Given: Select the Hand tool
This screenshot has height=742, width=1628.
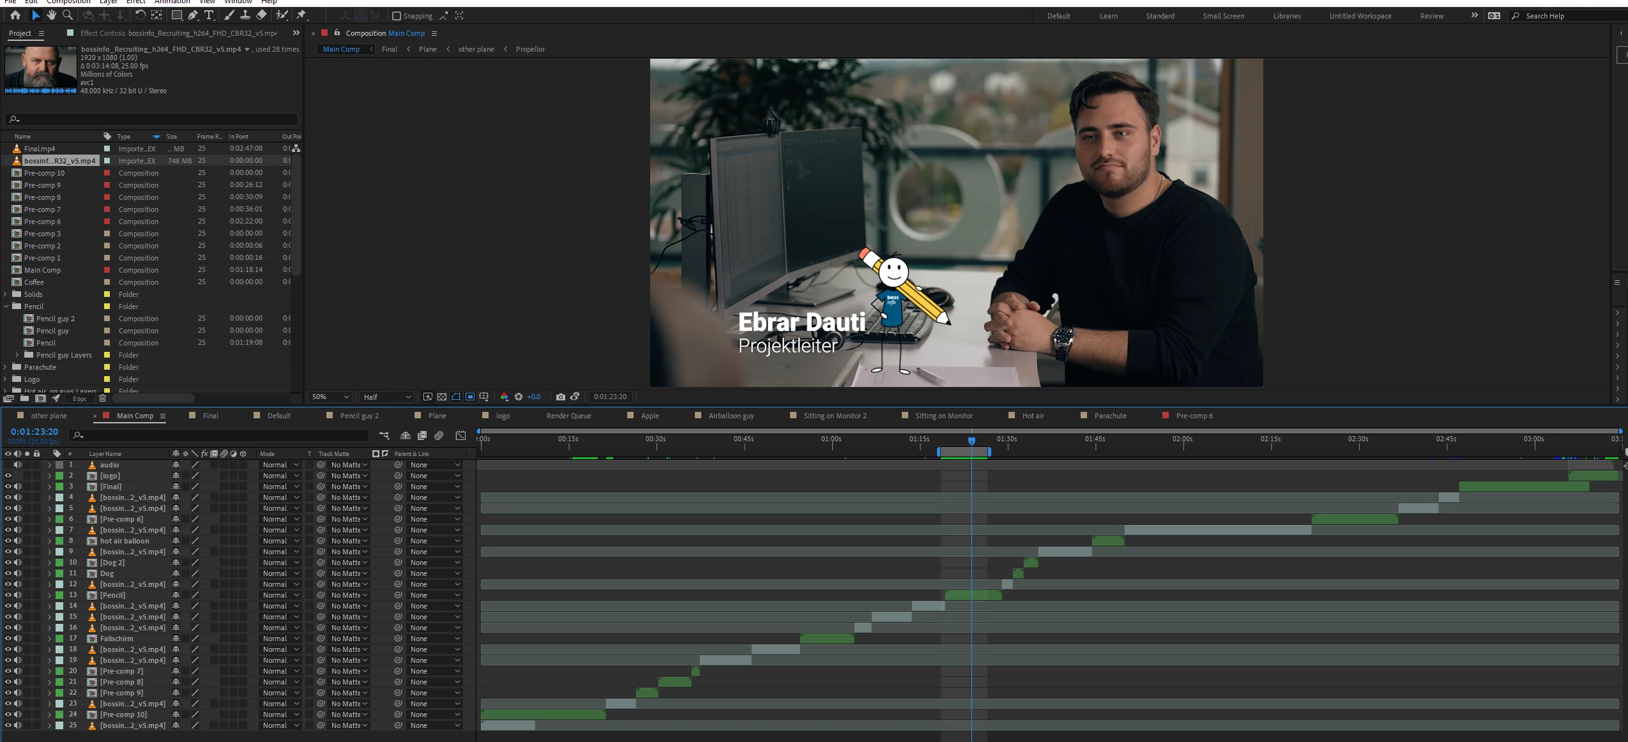Looking at the screenshot, I should coord(51,15).
